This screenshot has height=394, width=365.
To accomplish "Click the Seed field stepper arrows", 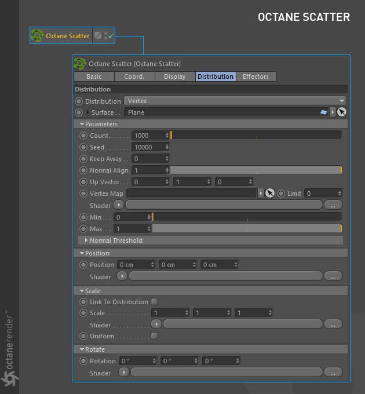I will [x=167, y=147].
